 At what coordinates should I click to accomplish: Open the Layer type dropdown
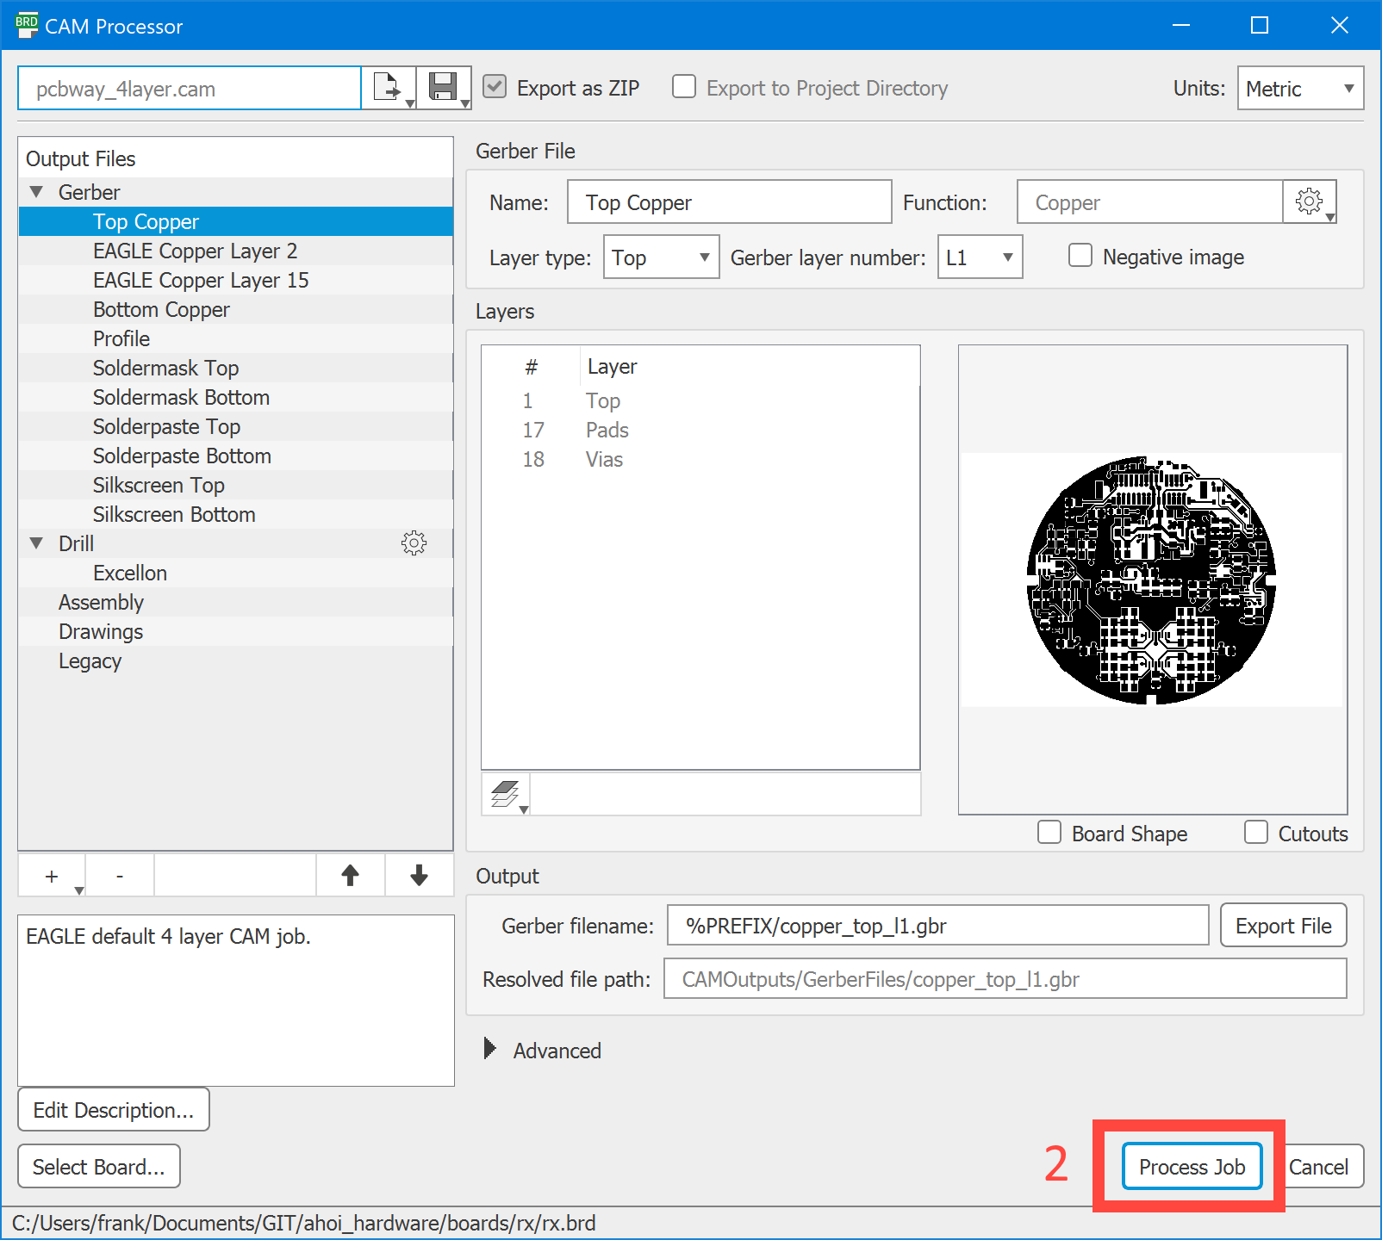click(x=661, y=257)
